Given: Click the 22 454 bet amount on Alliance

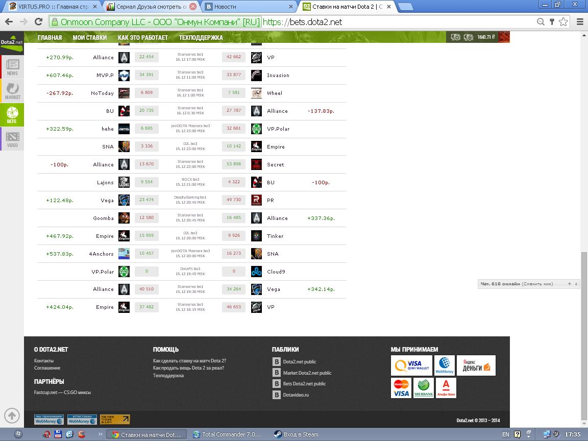Looking at the screenshot, I should coord(146,57).
